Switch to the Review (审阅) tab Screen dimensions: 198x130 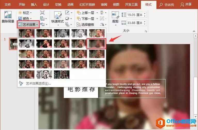point(104,5)
